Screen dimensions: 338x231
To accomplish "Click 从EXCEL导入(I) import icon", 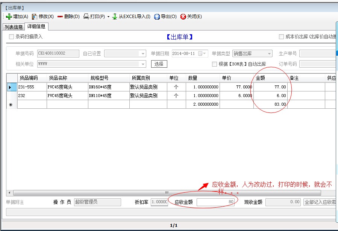I will click(x=115, y=17).
